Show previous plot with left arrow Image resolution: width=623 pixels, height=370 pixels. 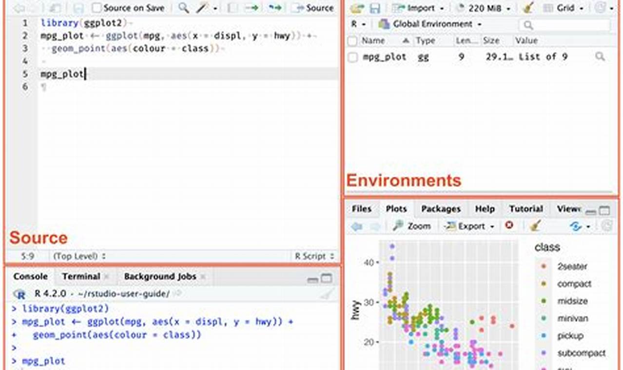coord(357,226)
